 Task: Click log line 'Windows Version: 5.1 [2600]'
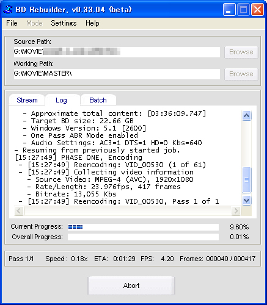tap(89, 128)
